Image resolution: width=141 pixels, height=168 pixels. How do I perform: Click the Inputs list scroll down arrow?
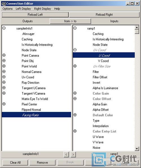137,149
